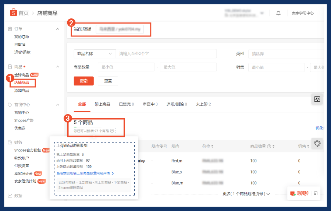Expand 更多 1 个商品规格货号

coord(246,194)
